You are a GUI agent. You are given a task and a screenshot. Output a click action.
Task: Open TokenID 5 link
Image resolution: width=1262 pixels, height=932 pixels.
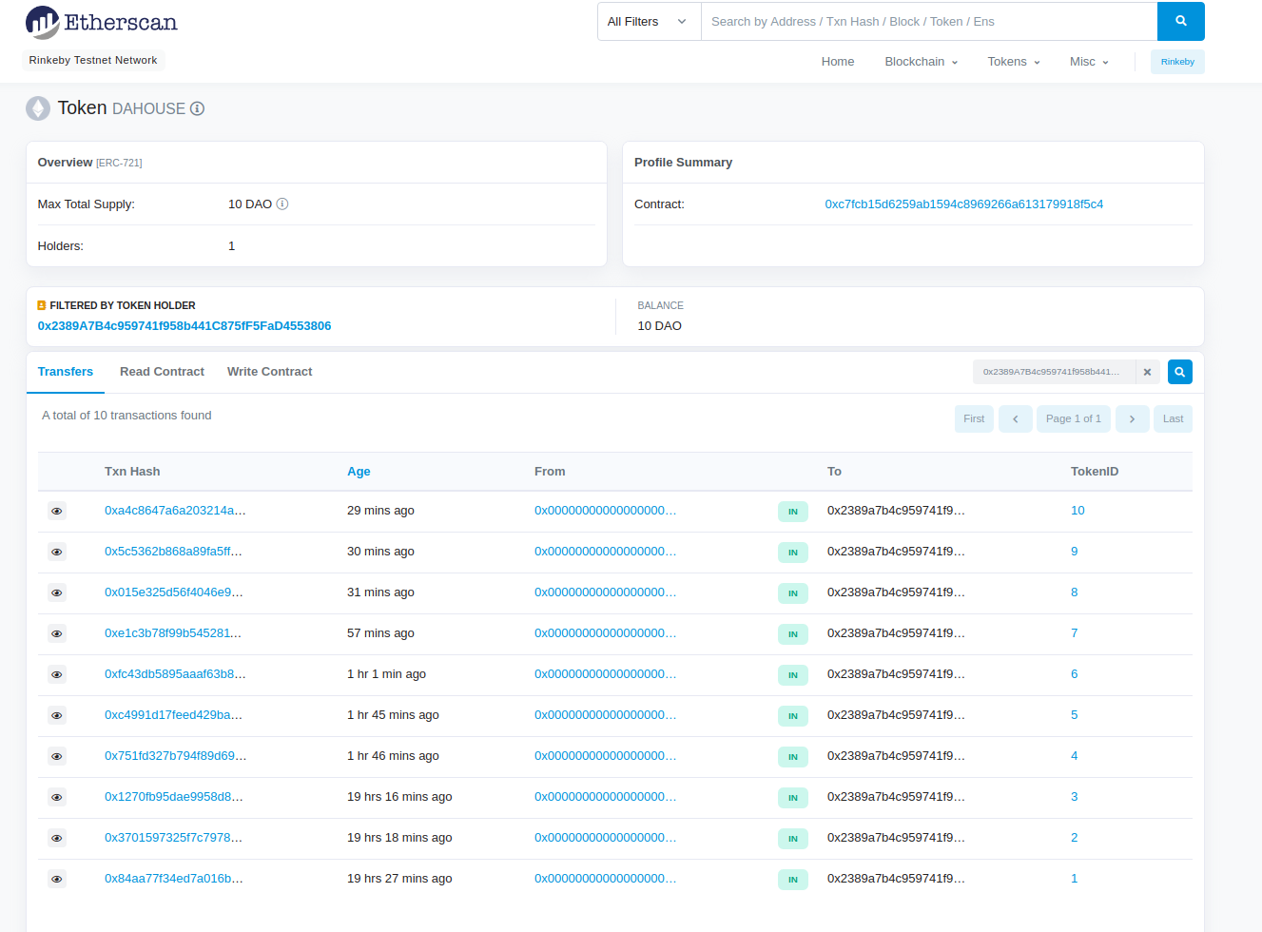click(1075, 715)
